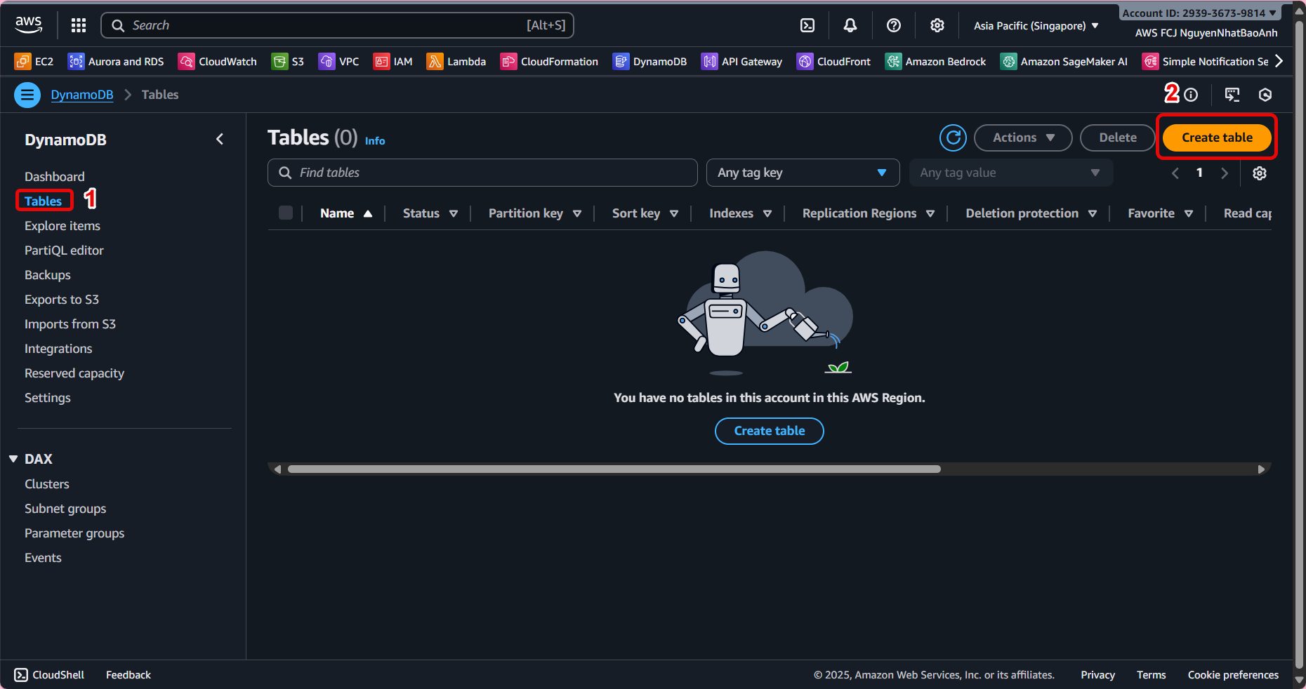Click the outlined Create table button below message

(x=769, y=431)
